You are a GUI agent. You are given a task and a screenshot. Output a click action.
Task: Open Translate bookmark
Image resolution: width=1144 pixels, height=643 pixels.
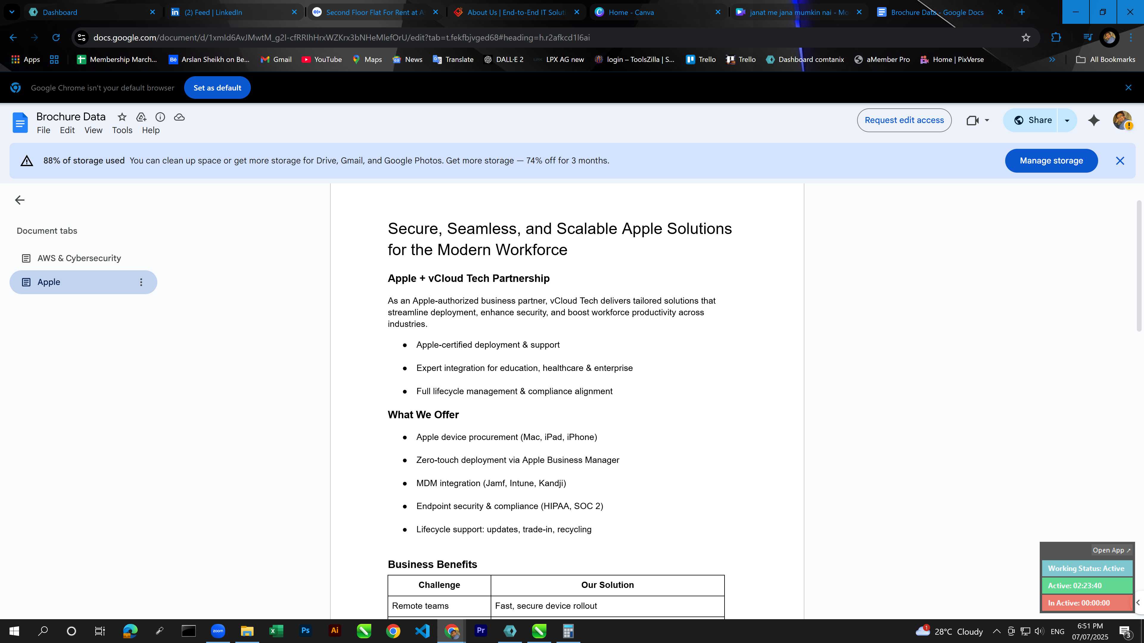click(x=453, y=60)
